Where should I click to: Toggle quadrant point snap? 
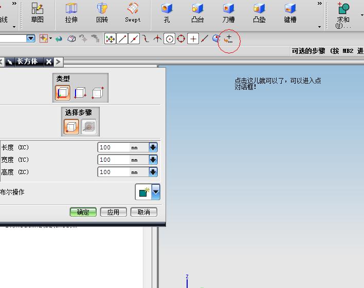tap(181, 39)
